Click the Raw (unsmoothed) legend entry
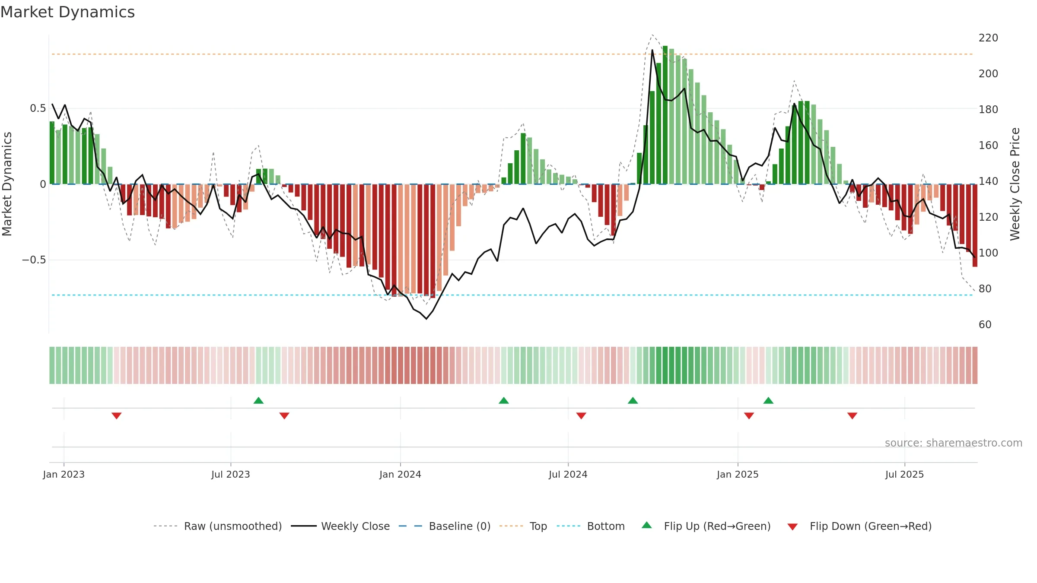 point(218,526)
